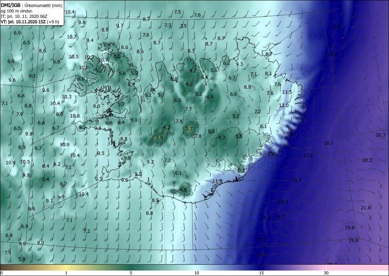This screenshot has width=389, height=276.
Task: Click the 10.6 value in the Westfjords
Action: [84, 67]
